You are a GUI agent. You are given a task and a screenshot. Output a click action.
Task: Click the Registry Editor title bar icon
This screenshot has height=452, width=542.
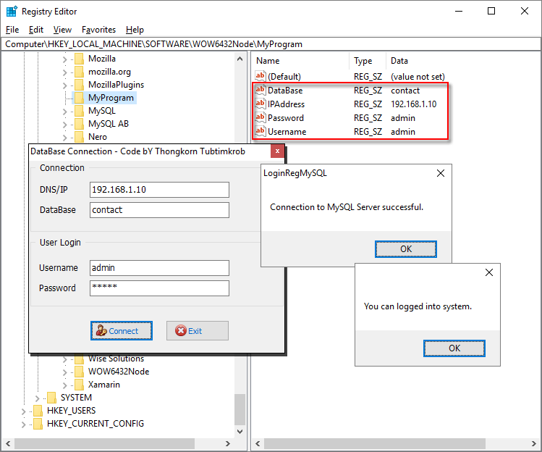point(12,12)
